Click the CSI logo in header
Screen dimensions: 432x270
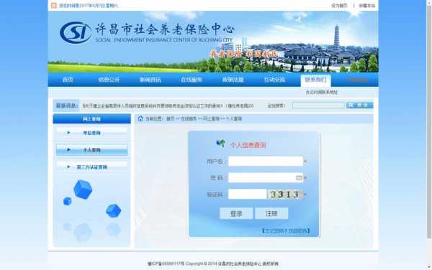[76, 32]
